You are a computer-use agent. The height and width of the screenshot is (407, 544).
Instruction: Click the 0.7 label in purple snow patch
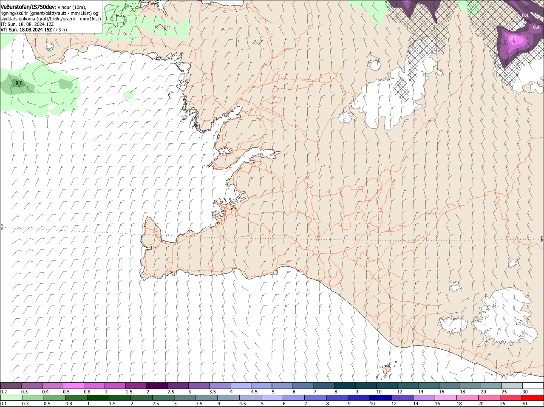pos(513,39)
